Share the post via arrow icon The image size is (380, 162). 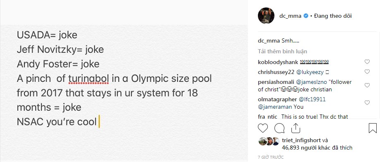click(x=296, y=128)
